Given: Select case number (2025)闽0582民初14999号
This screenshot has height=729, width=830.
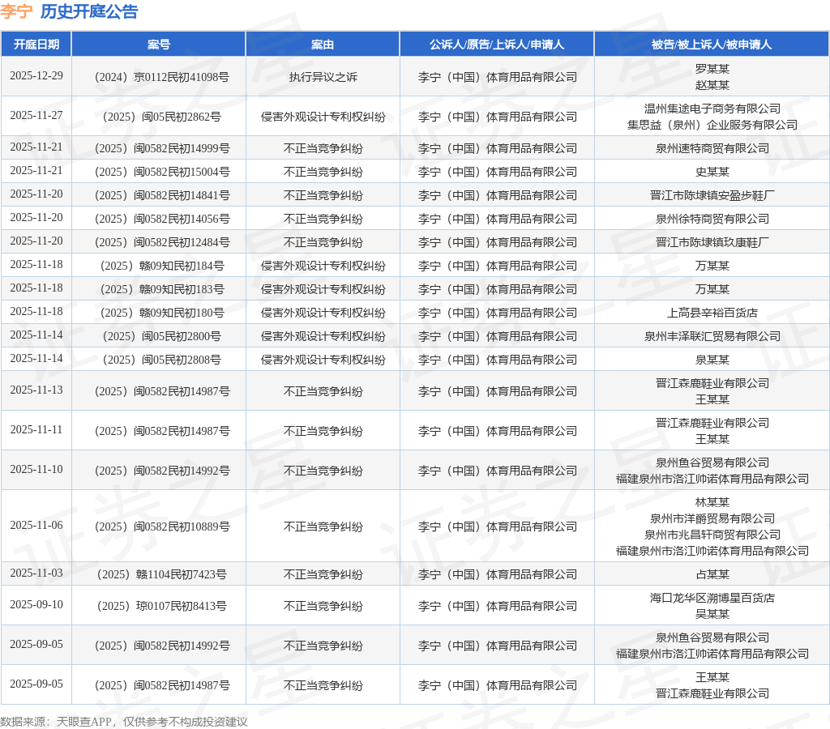Looking at the screenshot, I should coord(161,149).
